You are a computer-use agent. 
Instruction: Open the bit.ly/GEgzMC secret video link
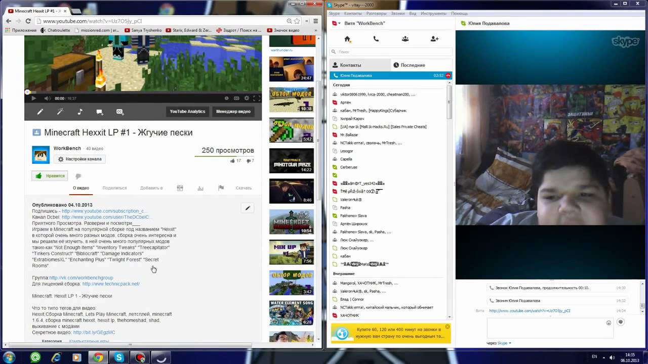pyautogui.click(x=94, y=332)
